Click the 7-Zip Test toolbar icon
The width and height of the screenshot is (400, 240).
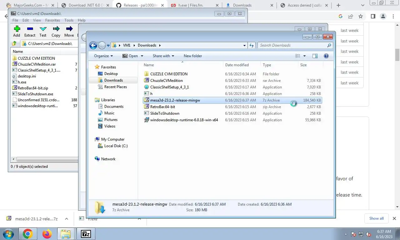pos(43,29)
